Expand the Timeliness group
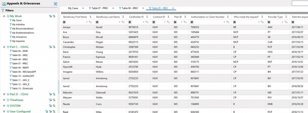Screen dimensions: 308x113 [4, 100]
